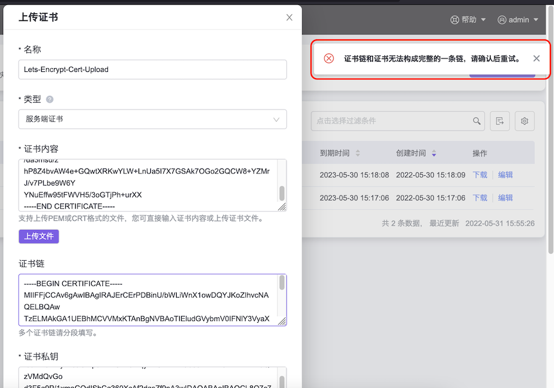This screenshot has width=554, height=388.
Task: Sort by 创建时间 column
Action: tap(434, 153)
